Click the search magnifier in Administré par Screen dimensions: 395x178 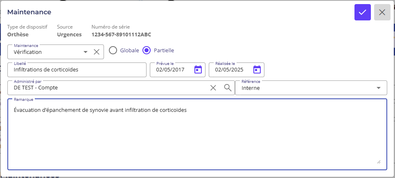[x=228, y=88]
